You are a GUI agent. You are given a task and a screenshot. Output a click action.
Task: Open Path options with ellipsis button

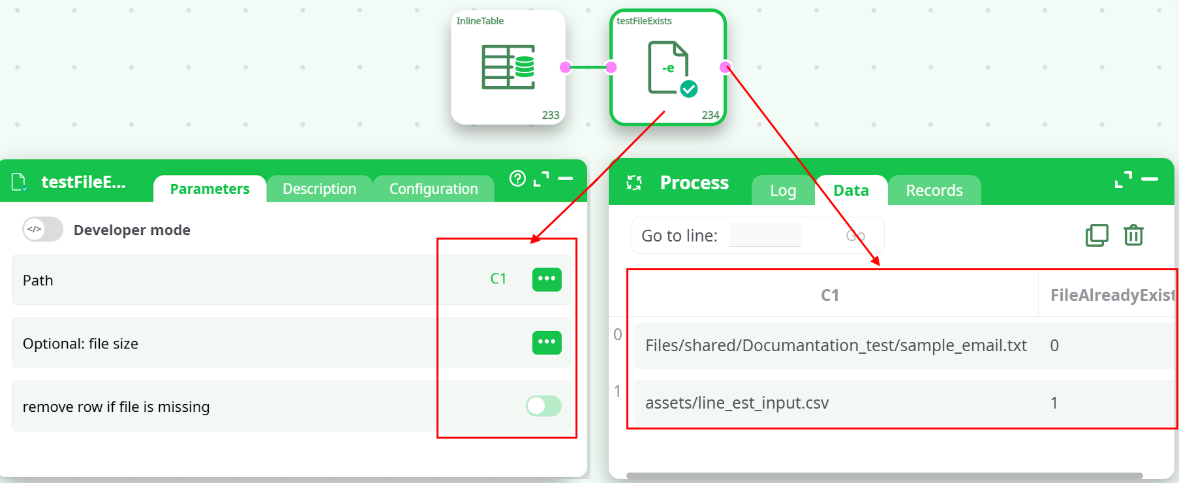547,279
